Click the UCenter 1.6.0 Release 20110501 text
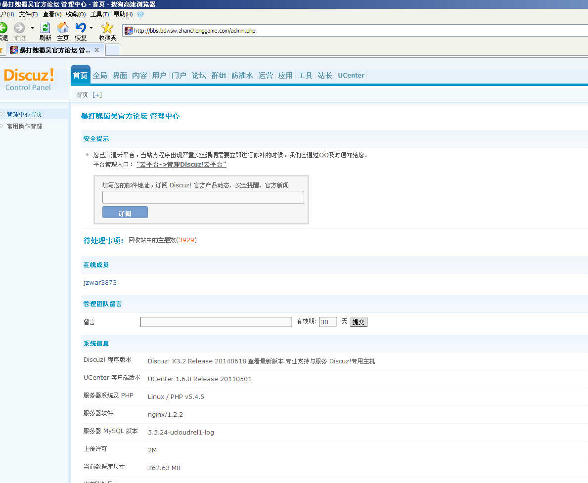The height and width of the screenshot is (483, 588). pyautogui.click(x=199, y=379)
